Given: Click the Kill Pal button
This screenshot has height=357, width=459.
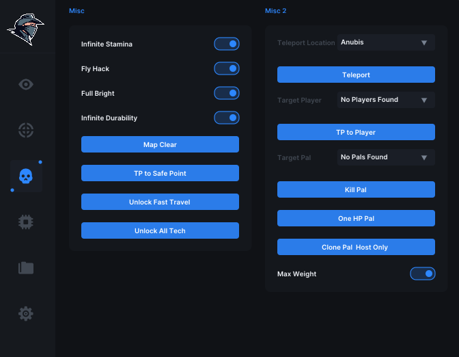Looking at the screenshot, I should (356, 189).
